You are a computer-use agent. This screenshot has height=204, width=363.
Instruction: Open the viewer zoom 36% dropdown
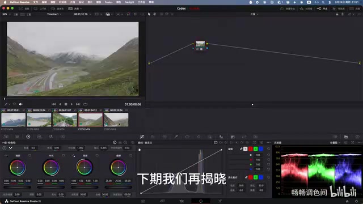click(x=6, y=14)
